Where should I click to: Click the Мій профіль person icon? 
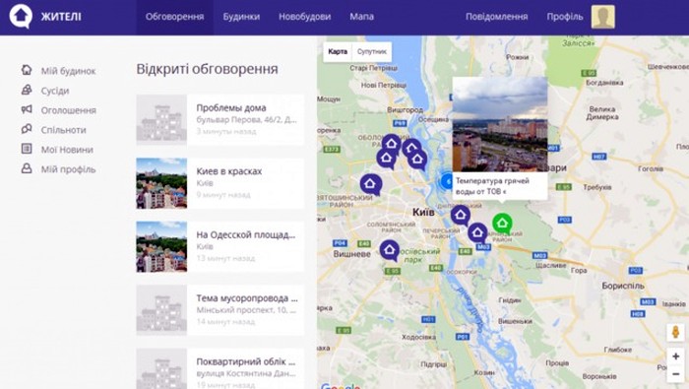27,168
